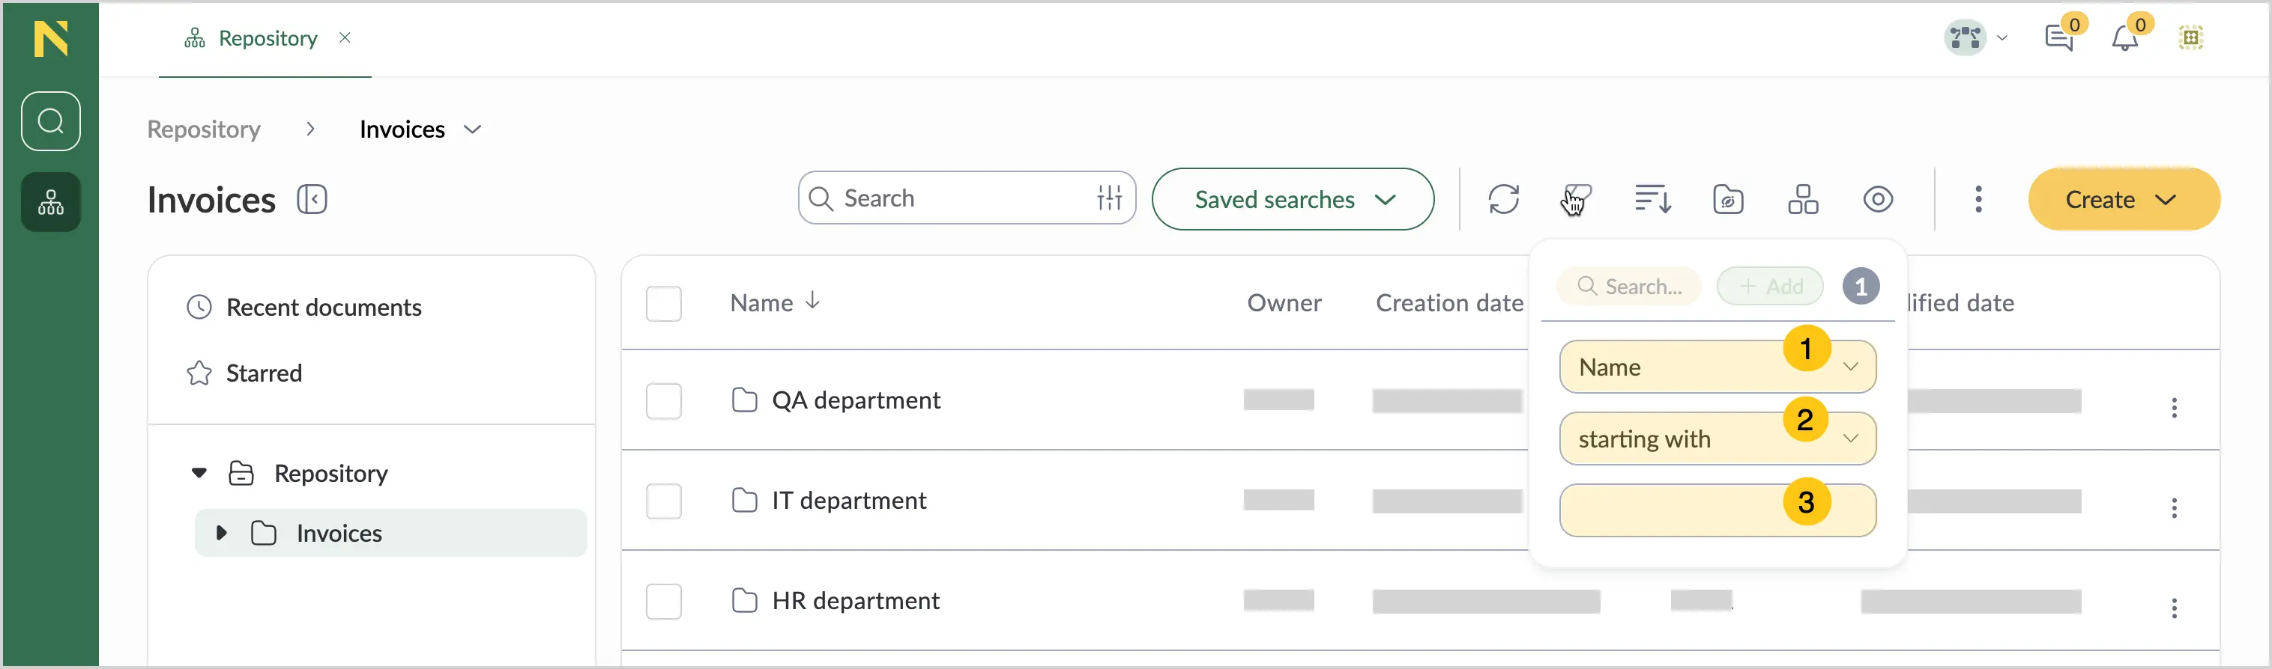Click the filter count badge
Viewport: 2272px width, 669px height.
coord(1861,286)
